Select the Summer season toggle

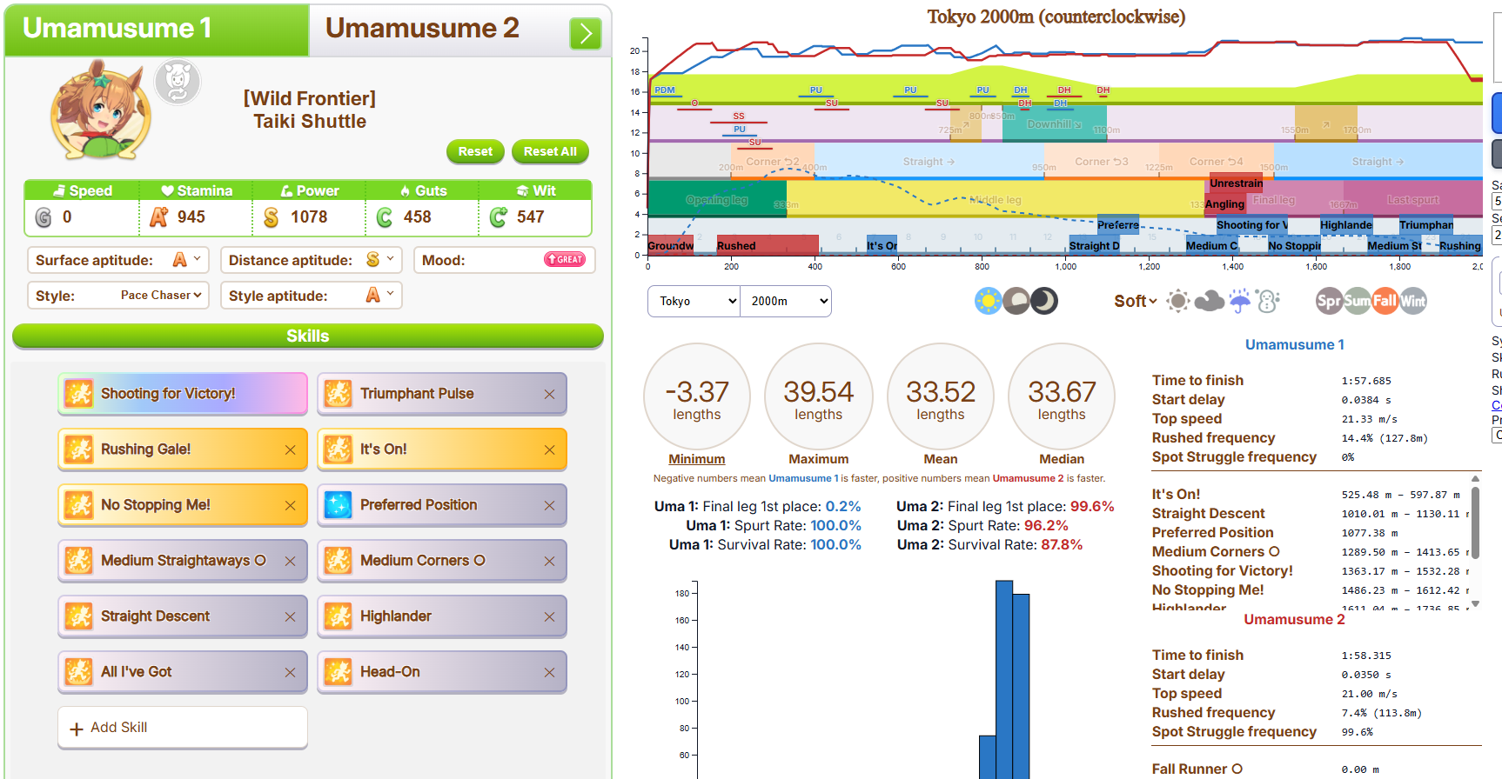tap(1357, 301)
